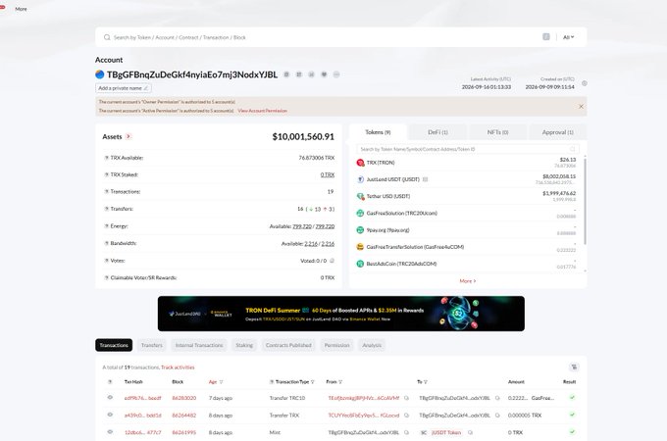Click the token list scrollbar
Image resolution: width=667 pixels, height=441 pixels.
click(x=586, y=201)
